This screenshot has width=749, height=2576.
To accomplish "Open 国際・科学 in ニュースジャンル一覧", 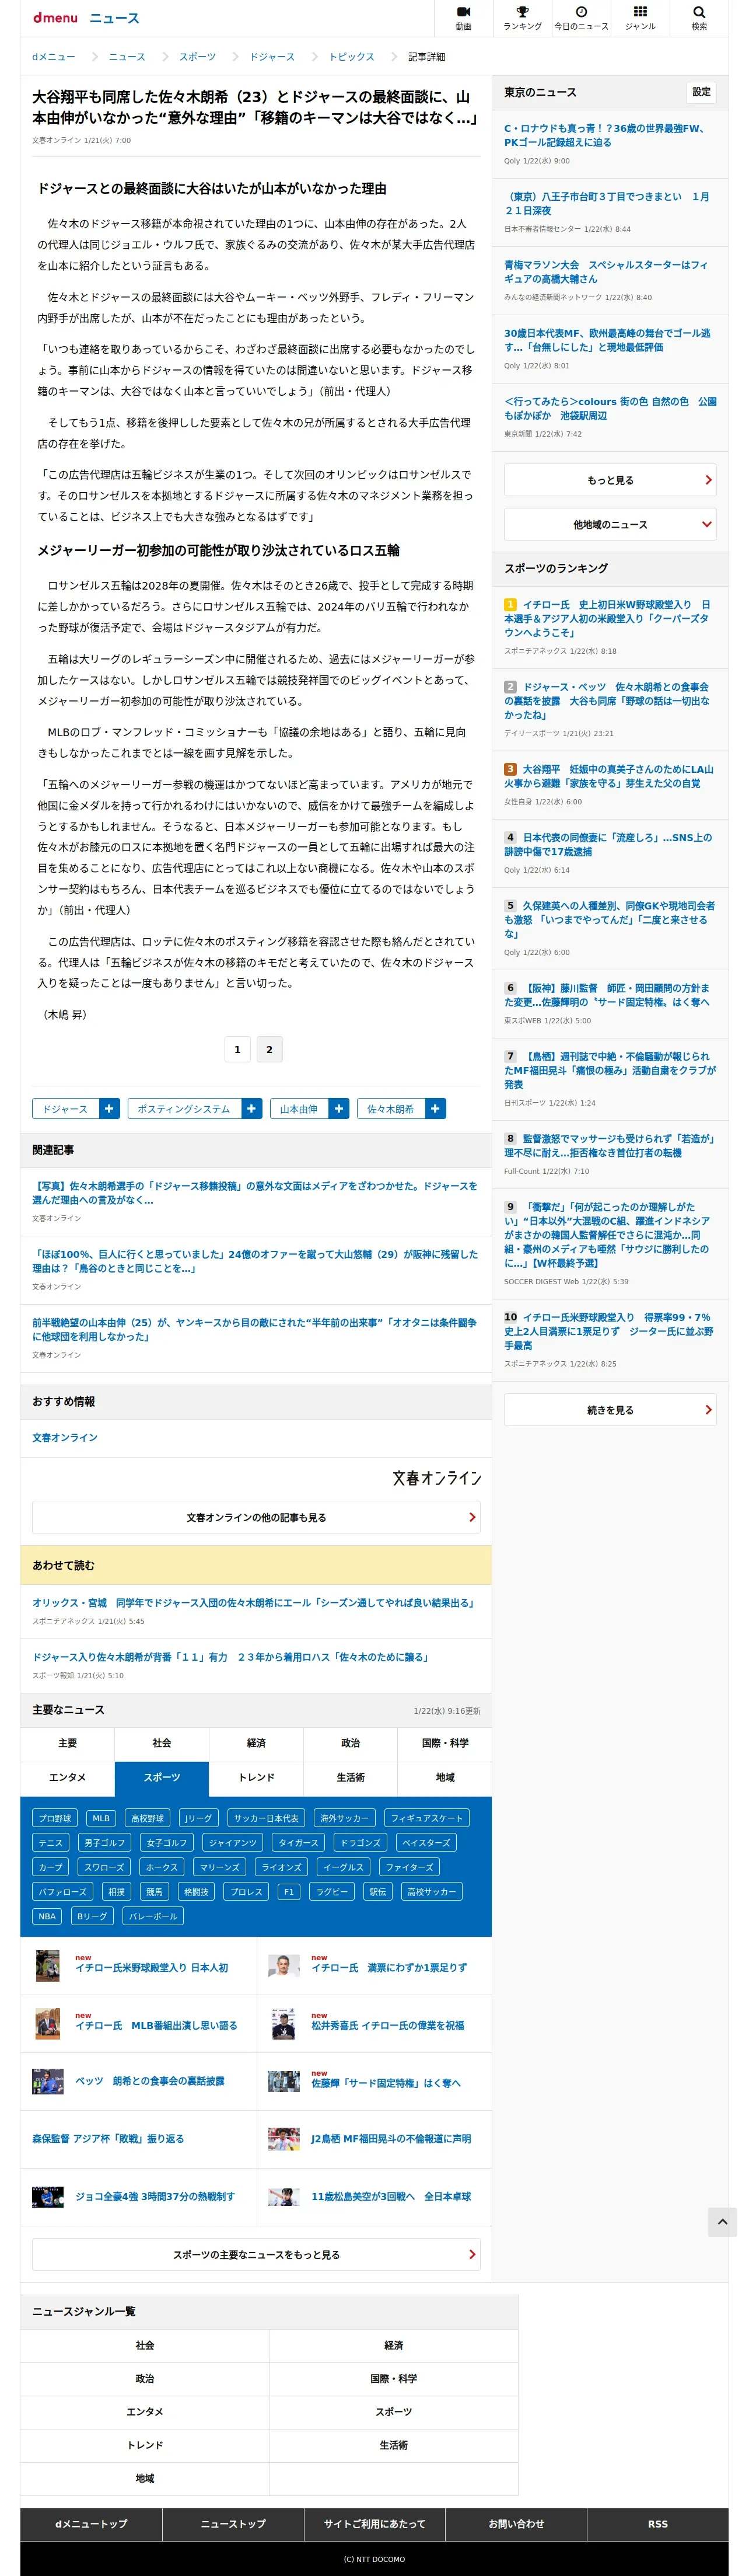I will pos(394,2378).
